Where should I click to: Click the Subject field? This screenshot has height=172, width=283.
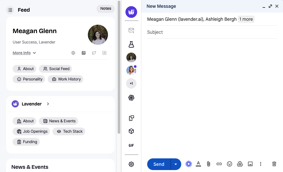coord(212,32)
